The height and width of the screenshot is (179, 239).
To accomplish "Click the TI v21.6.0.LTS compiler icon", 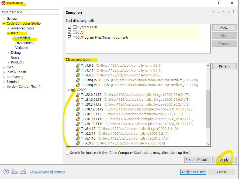I will 78,100.
